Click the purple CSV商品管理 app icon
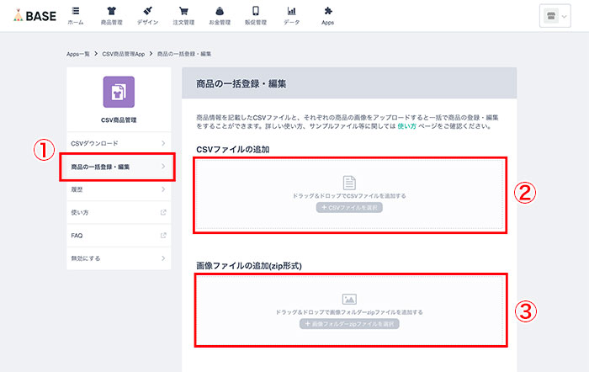The width and height of the screenshot is (589, 372). (x=119, y=92)
